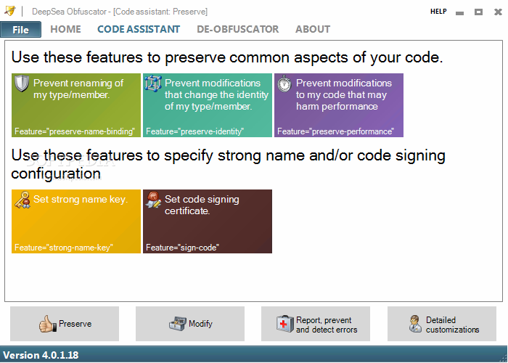This screenshot has height=363, width=508.
Task: Click the Feature="sign-code" text
Action: tap(182, 248)
